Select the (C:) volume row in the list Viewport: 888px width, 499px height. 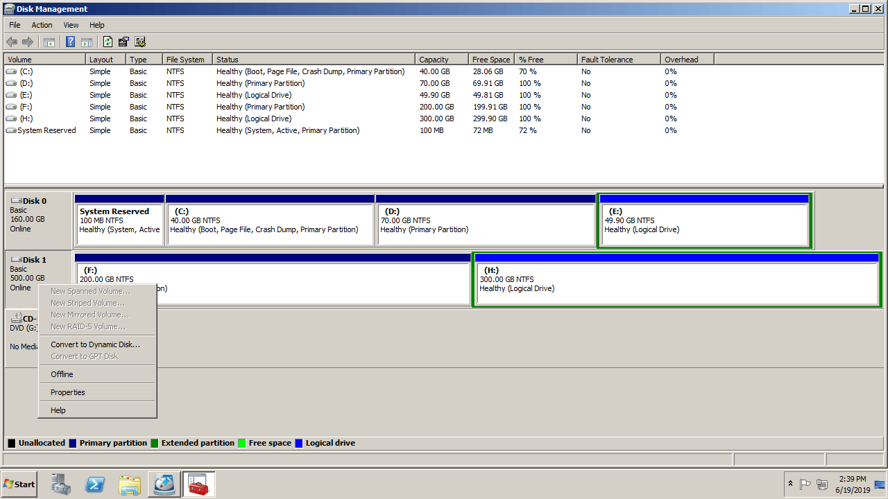click(x=26, y=71)
